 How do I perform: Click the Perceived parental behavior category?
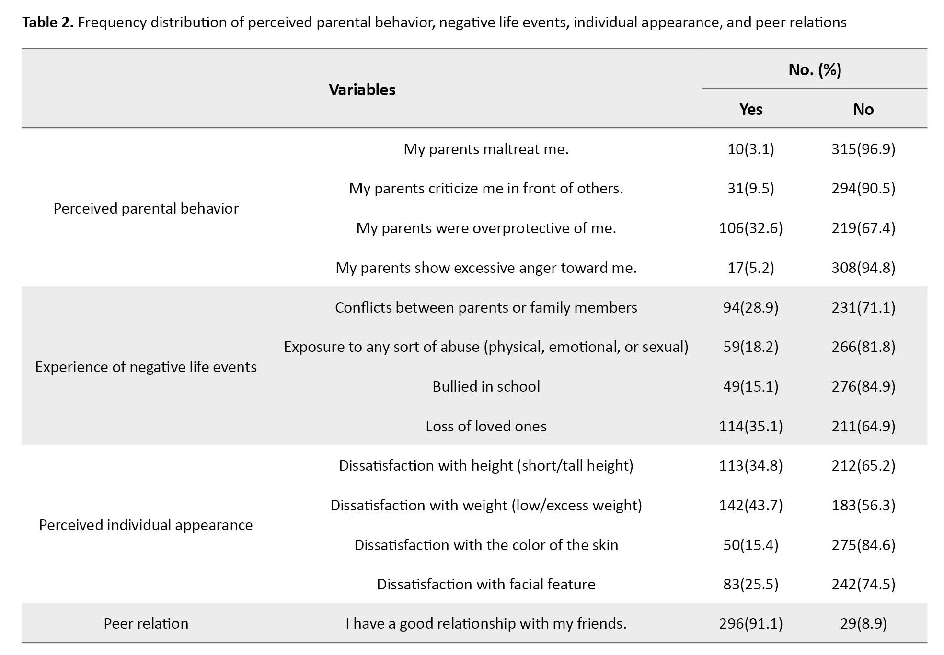coord(146,208)
